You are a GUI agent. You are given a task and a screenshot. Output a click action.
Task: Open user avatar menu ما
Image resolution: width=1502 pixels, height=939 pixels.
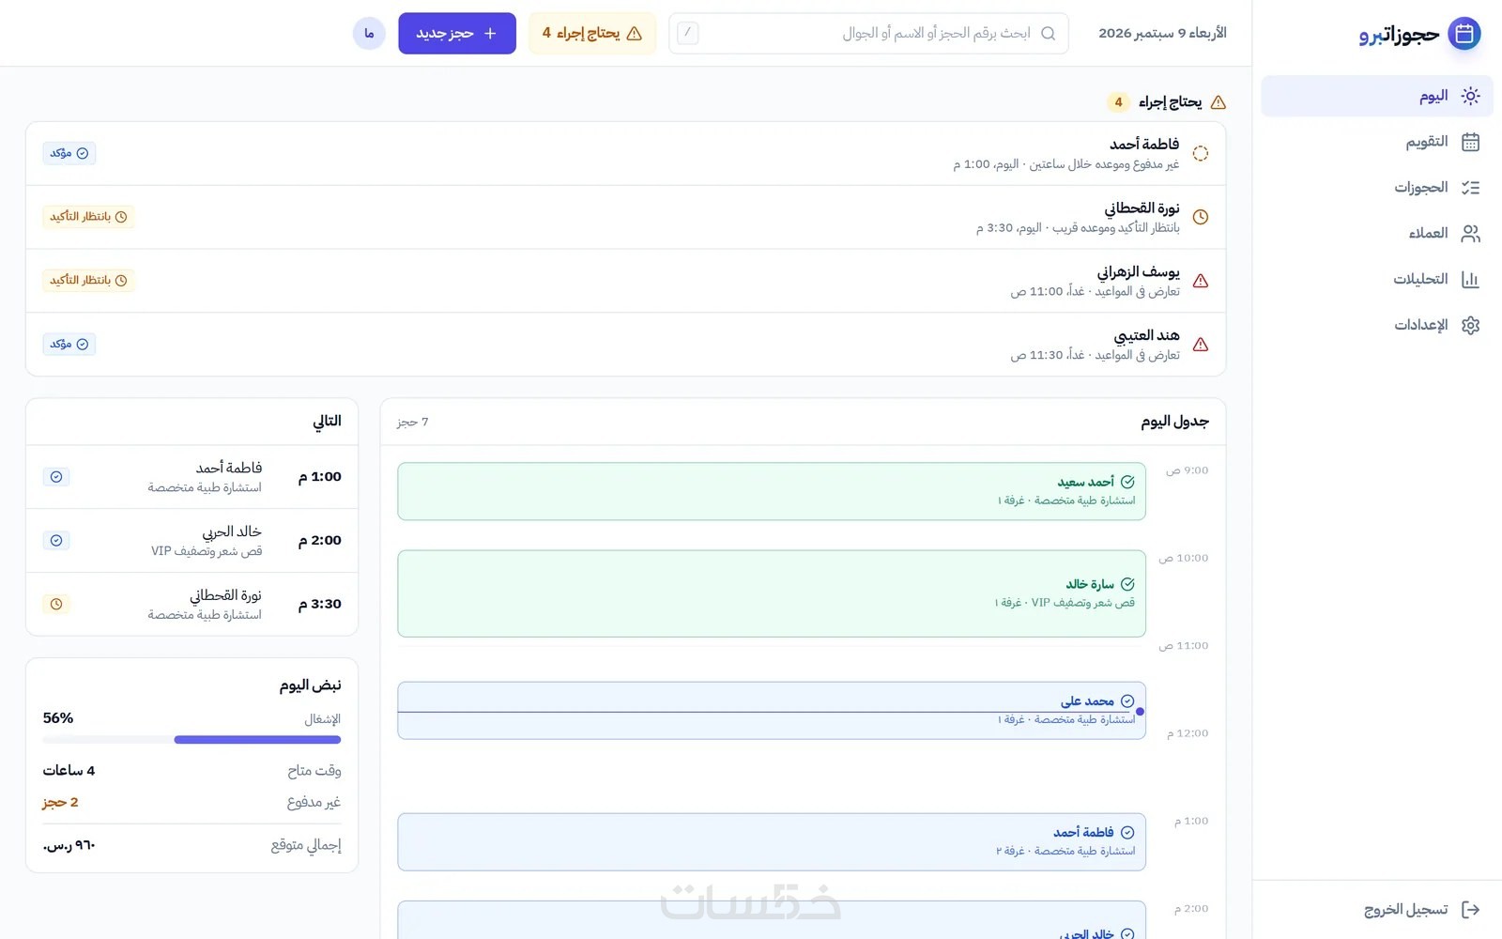[369, 34]
